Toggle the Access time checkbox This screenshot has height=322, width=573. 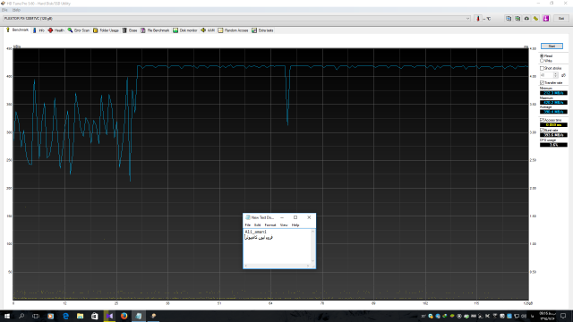(542, 120)
